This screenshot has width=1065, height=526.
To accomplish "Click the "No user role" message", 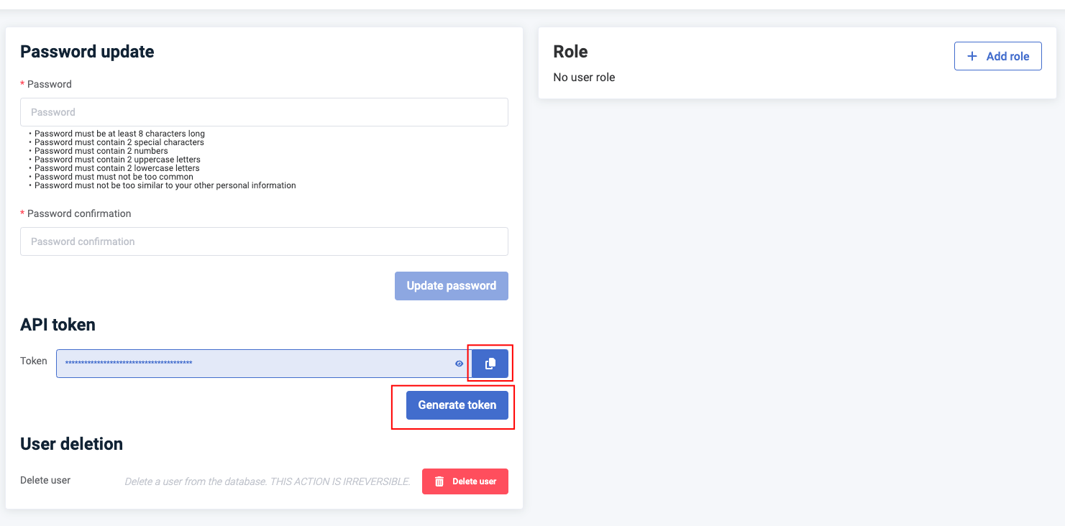I will 584,77.
